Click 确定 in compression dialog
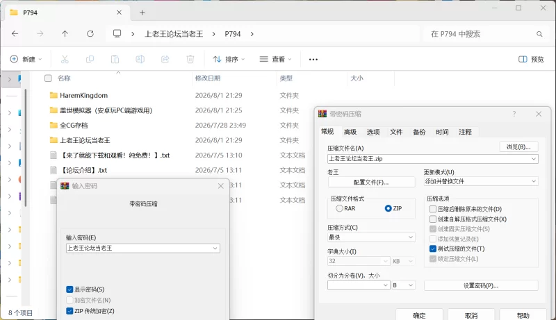Viewport: 556px width, 320px height. [419, 315]
